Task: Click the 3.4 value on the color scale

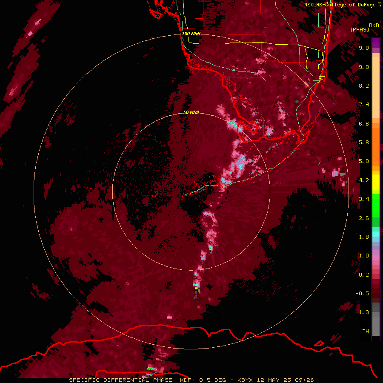Action: pos(364,199)
